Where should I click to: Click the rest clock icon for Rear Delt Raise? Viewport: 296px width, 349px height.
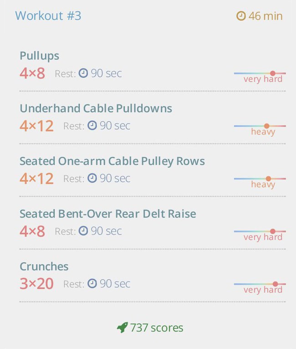[x=83, y=230]
